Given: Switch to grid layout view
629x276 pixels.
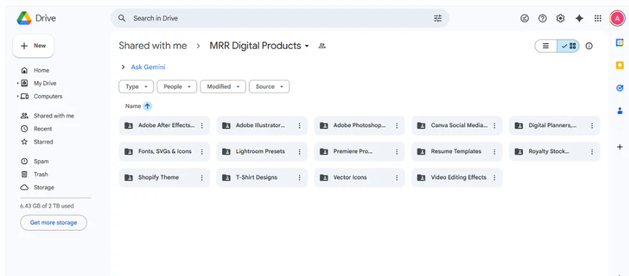Looking at the screenshot, I should [x=568, y=46].
